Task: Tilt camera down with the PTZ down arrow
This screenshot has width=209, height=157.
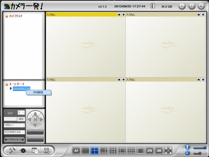Action: [x=35, y=125]
